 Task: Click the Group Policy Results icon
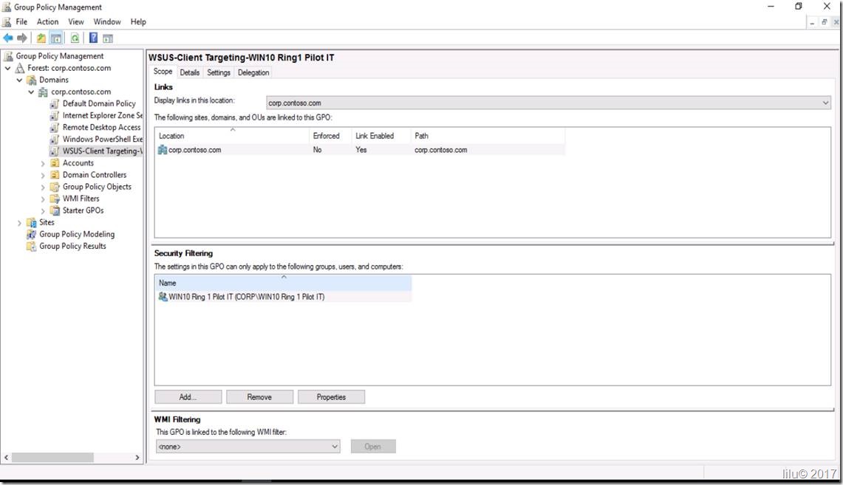32,246
